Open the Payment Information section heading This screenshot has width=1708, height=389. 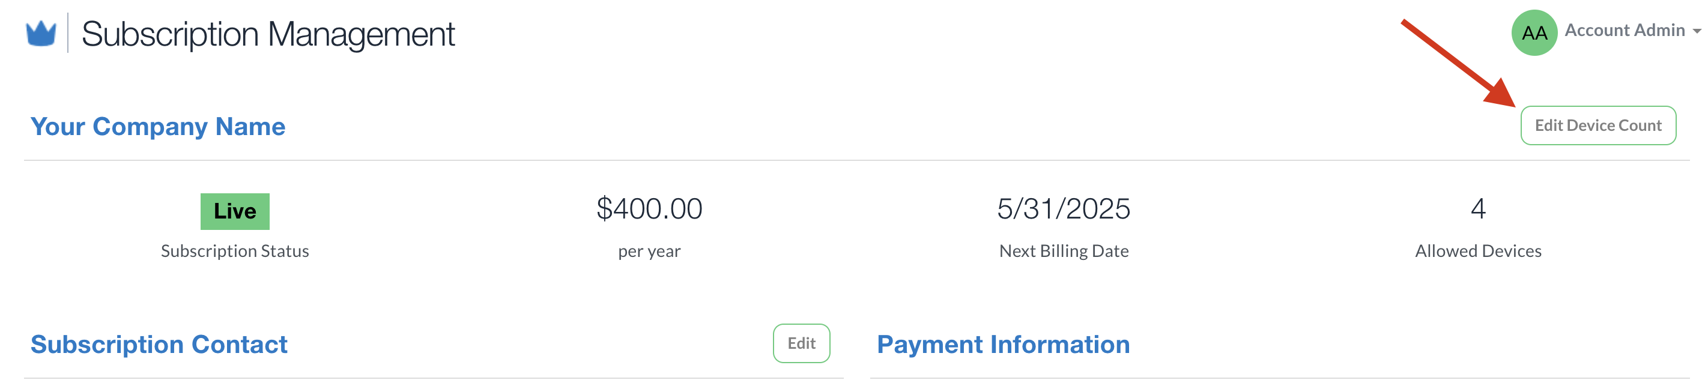tap(1003, 345)
